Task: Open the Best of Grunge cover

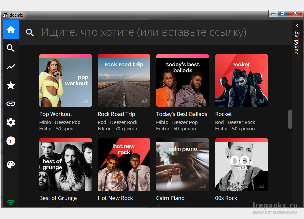Action: (x=66, y=165)
